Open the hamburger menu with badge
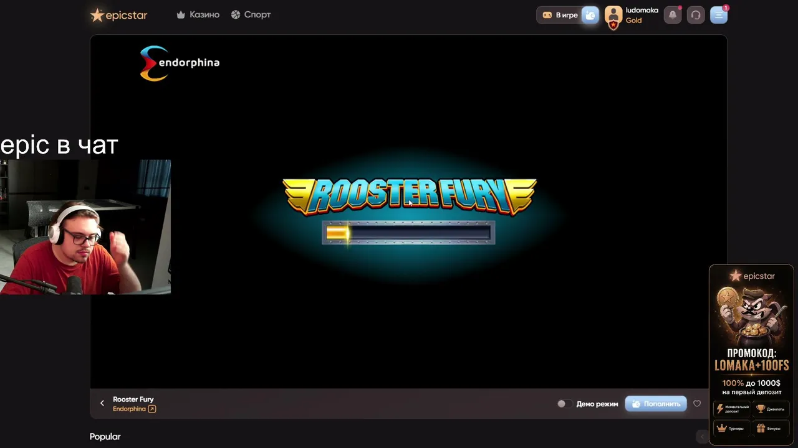Image resolution: width=798 pixels, height=448 pixels. point(719,15)
